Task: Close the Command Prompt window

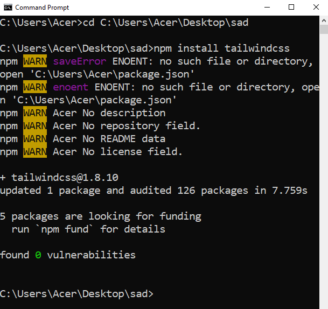Action: [x=316, y=7]
